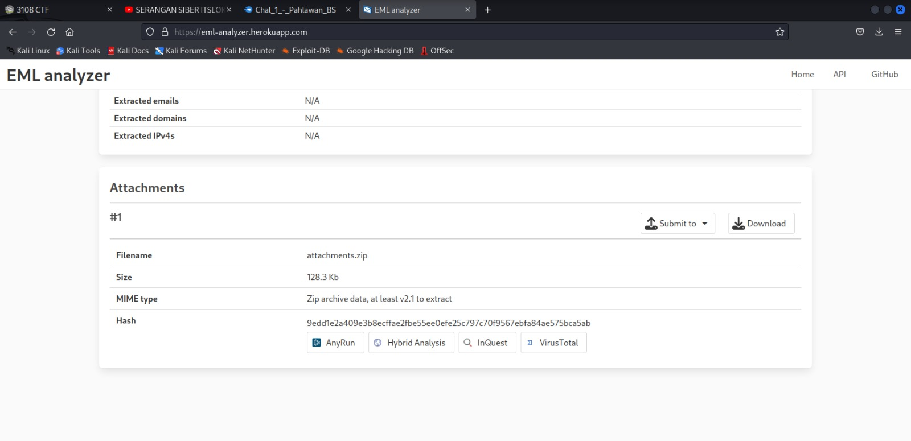Open a new browser tab
Image resolution: width=911 pixels, height=441 pixels.
click(487, 10)
